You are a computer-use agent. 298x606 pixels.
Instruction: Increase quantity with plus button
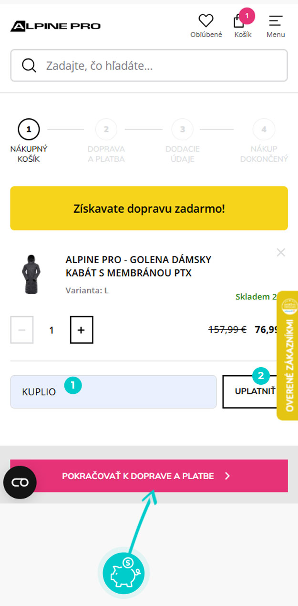[82, 329]
